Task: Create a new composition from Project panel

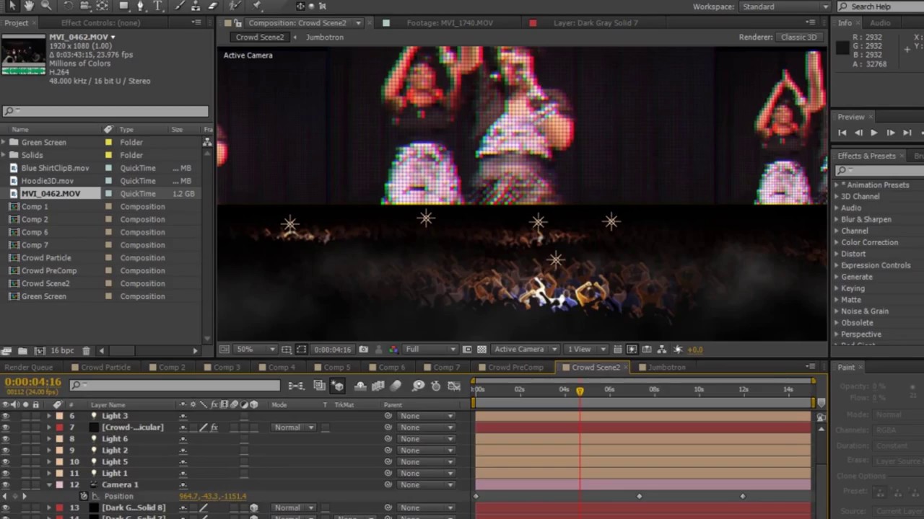Action: (x=40, y=351)
